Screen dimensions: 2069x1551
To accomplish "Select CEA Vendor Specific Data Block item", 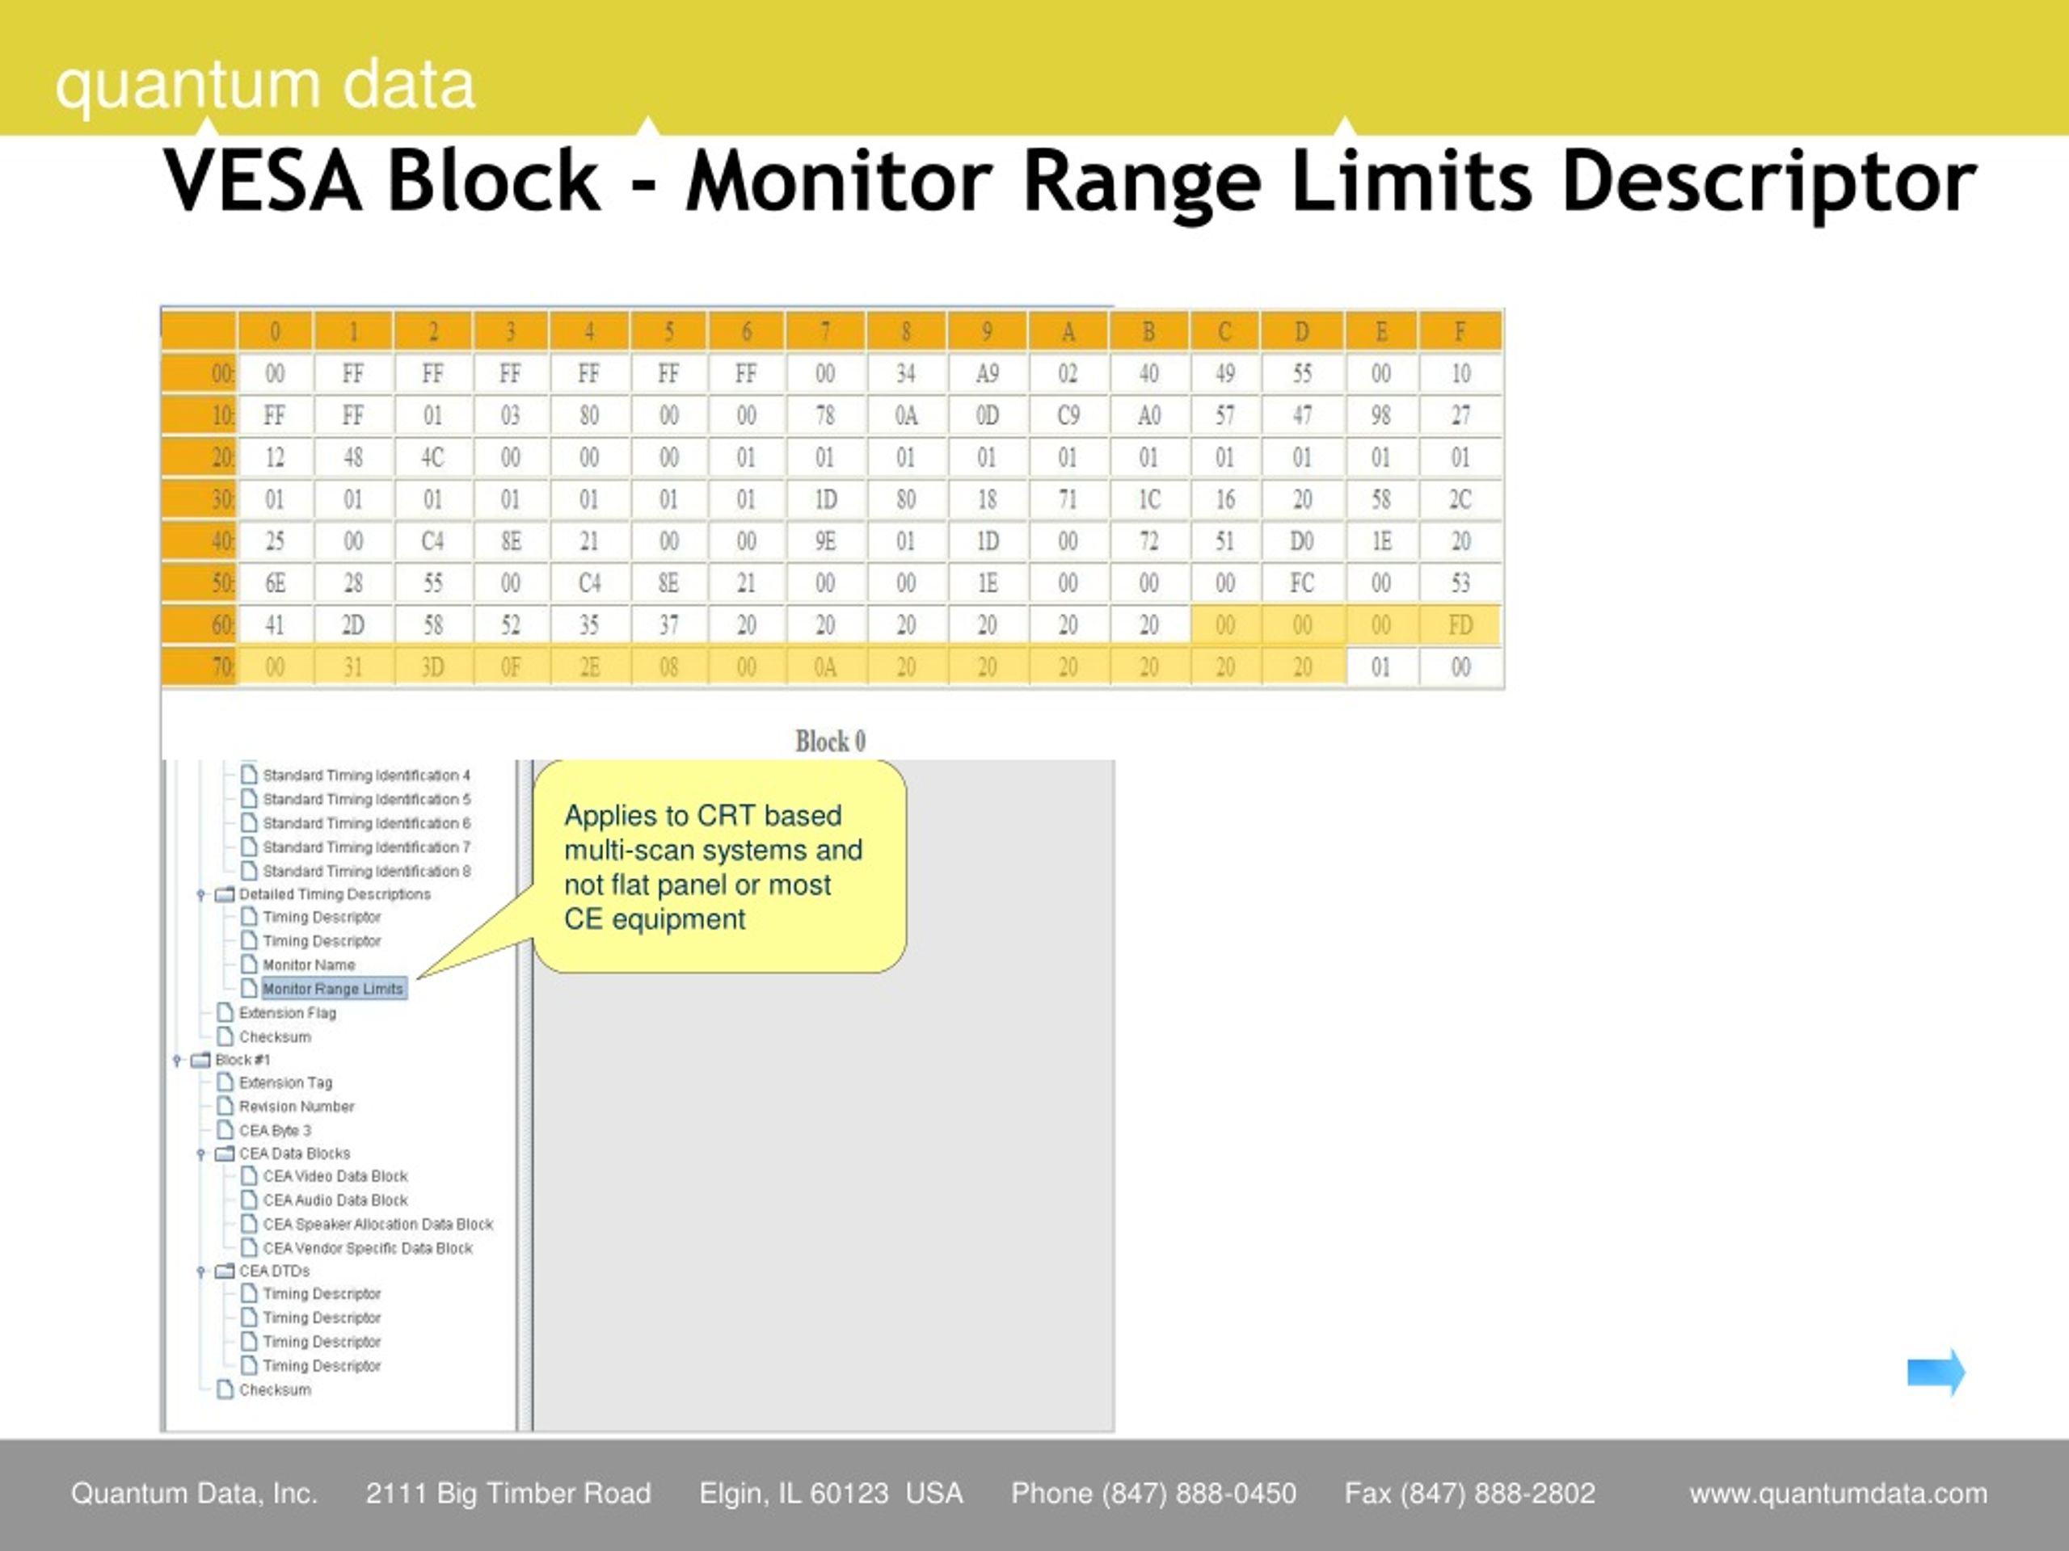I will coord(368,1248).
